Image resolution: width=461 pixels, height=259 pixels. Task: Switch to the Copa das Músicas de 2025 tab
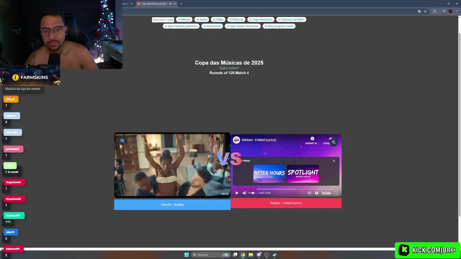pyautogui.click(x=153, y=4)
